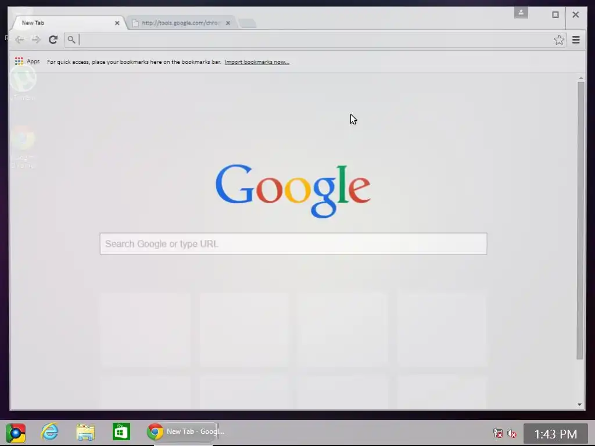
Task: Open the Apps shortcut in bookmarks bar
Action: 27,62
